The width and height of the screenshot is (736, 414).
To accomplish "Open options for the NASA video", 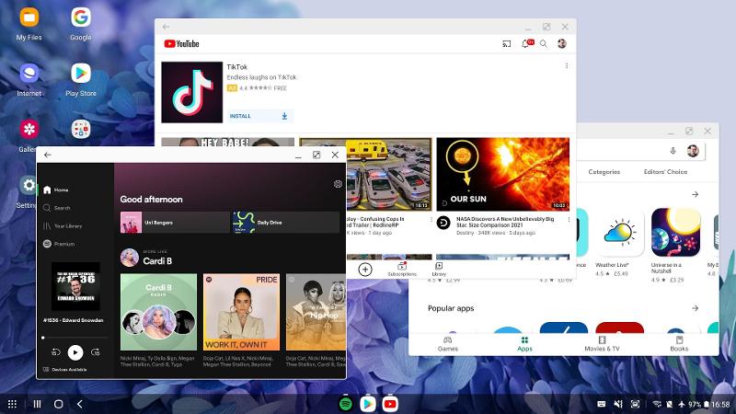I will [x=569, y=219].
